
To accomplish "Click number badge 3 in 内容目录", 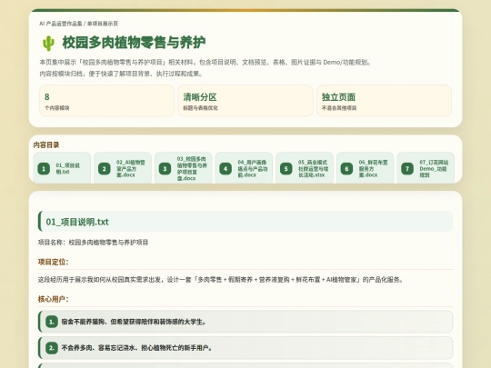I will coord(165,169).
